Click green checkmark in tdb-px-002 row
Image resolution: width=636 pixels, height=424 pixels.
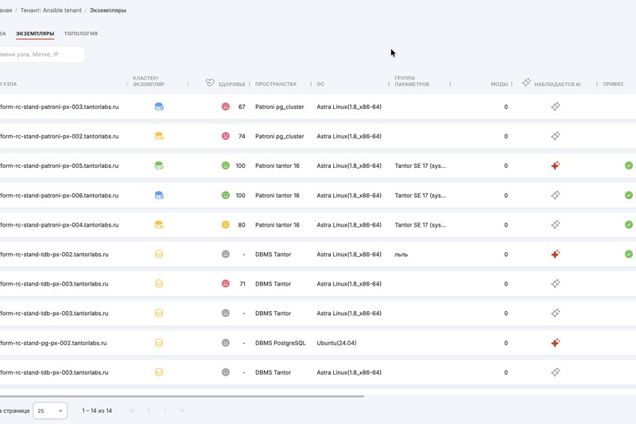coord(629,255)
